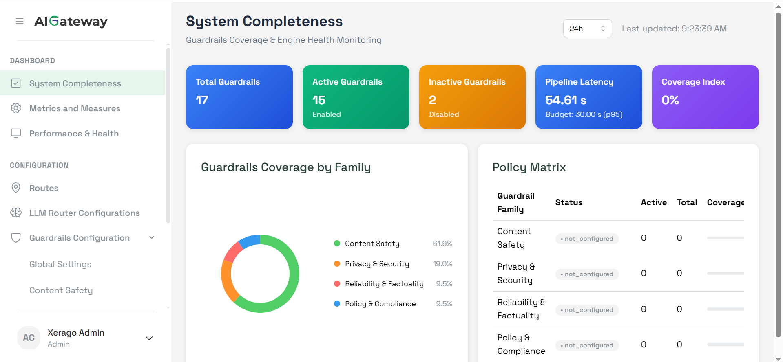Toggle Policy & Compliance legend entry
The height and width of the screenshot is (362, 783).
[380, 304]
